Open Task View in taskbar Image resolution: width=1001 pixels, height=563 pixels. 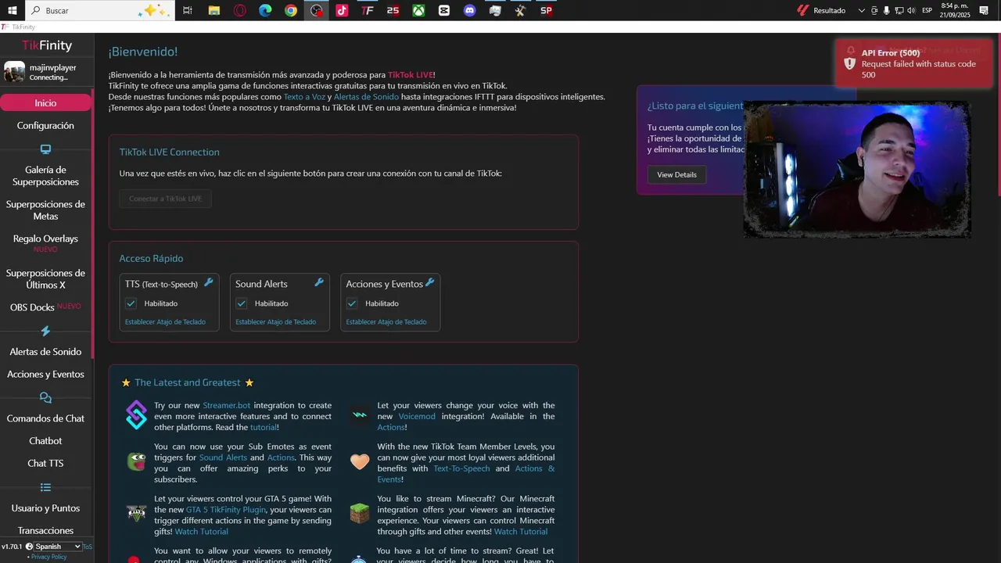click(x=188, y=10)
